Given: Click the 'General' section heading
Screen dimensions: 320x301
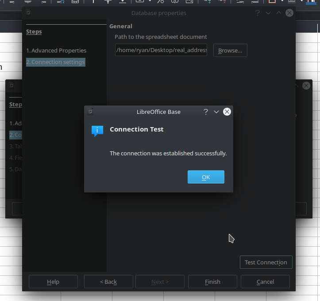Looking at the screenshot, I should pos(121,26).
